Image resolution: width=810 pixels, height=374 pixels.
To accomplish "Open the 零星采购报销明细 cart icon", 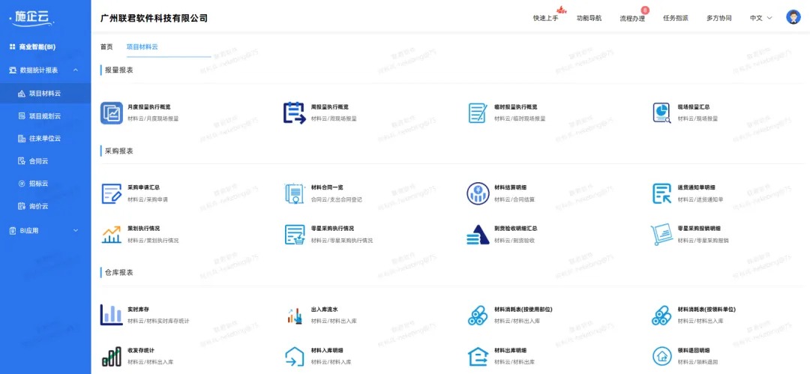I will point(661,235).
